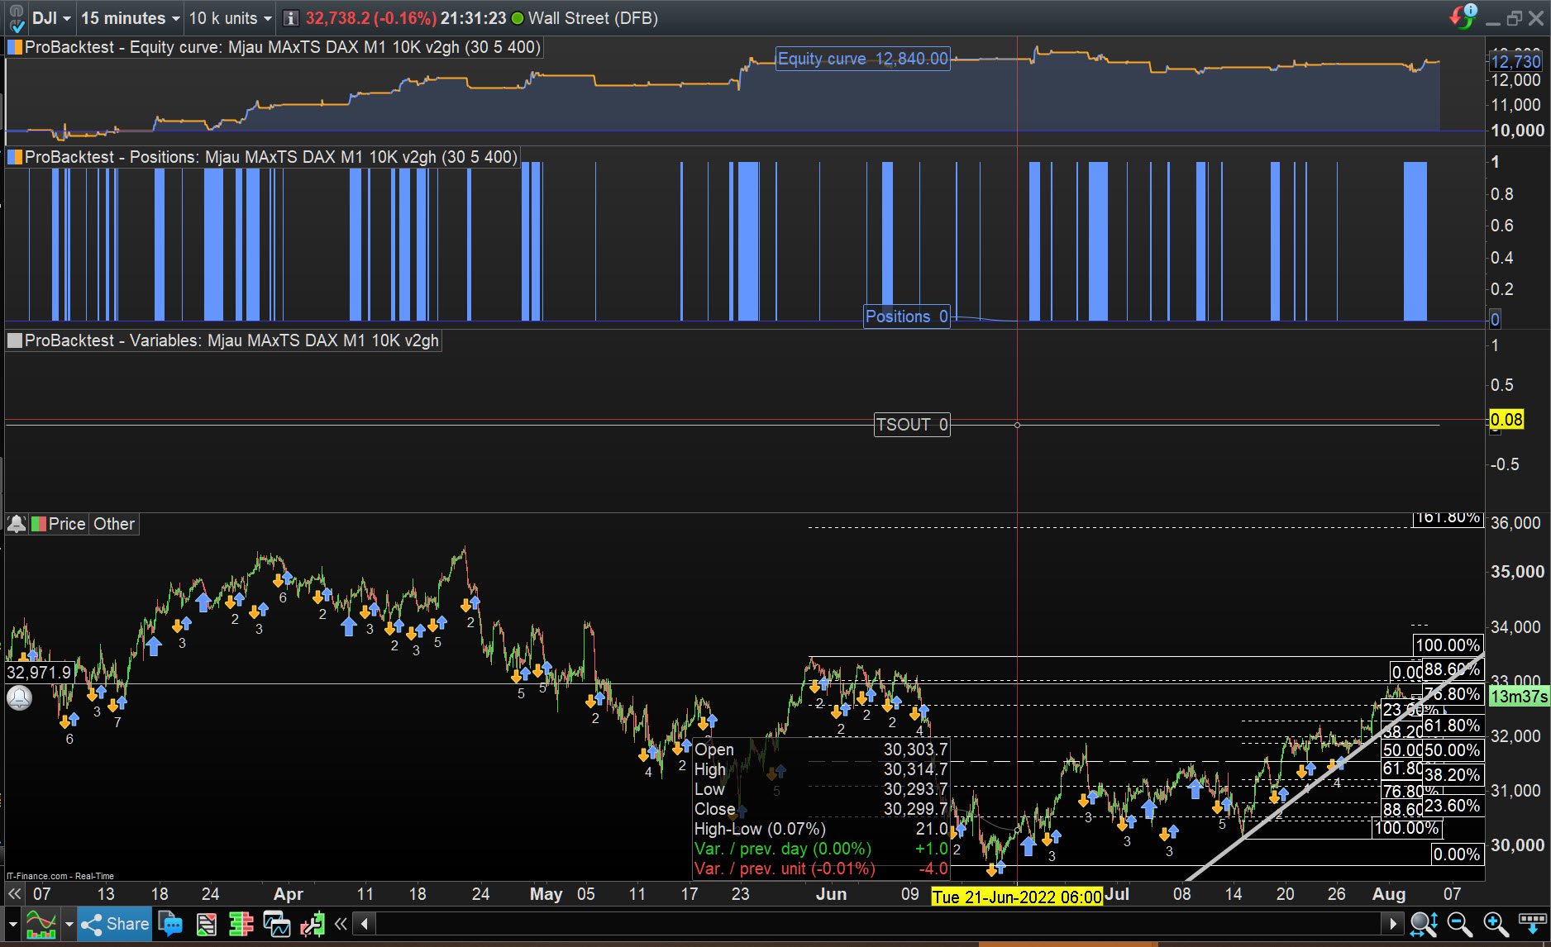Screen dimensions: 1551x947
Task: Click the zoom in magnifier icon
Action: click(x=1495, y=923)
